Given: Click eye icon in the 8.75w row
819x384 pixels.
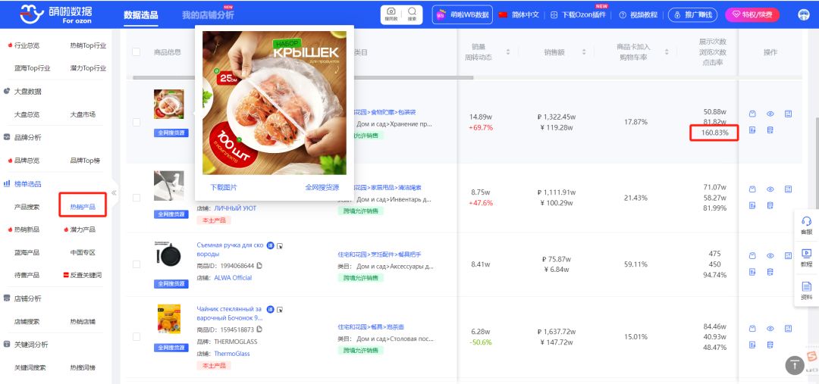Looking at the screenshot, I should pos(770,189).
